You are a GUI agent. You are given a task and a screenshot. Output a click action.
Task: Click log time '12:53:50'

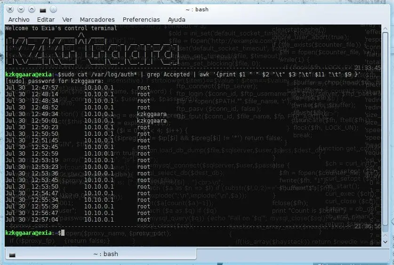[x=45, y=187]
